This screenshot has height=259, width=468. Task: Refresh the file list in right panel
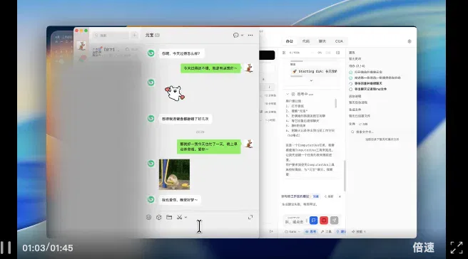pos(363,124)
